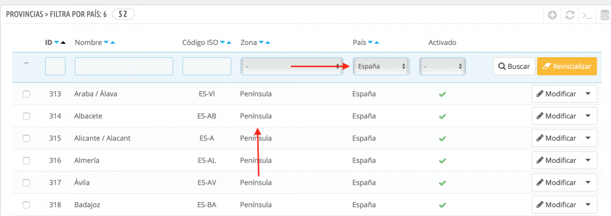Click the refresh list icon
The width and height of the screenshot is (611, 216).
(x=570, y=15)
